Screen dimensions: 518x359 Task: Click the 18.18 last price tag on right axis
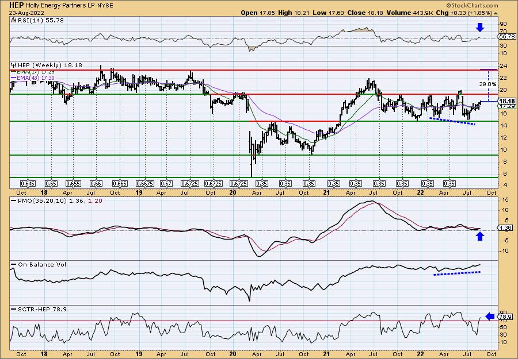coord(506,101)
